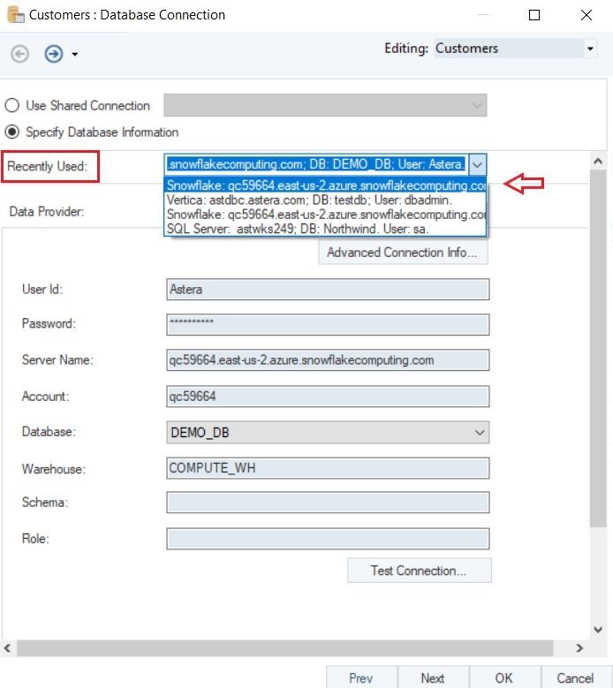Click the Account field with qc59664

328,397
